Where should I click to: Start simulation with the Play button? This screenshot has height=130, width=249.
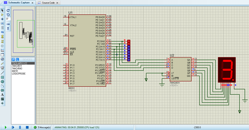click(6, 127)
